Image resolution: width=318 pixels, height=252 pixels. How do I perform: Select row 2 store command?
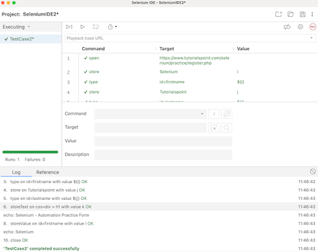click(x=190, y=72)
